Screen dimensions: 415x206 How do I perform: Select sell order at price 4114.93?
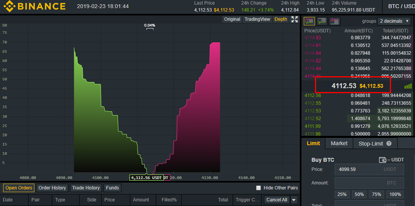pyautogui.click(x=358, y=38)
